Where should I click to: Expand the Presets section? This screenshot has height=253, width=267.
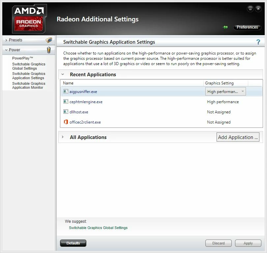(x=6, y=40)
